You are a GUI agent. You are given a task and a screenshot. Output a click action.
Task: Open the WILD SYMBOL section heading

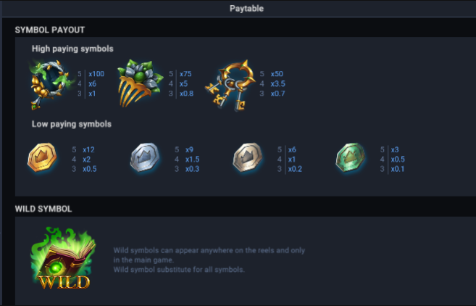[x=43, y=209]
